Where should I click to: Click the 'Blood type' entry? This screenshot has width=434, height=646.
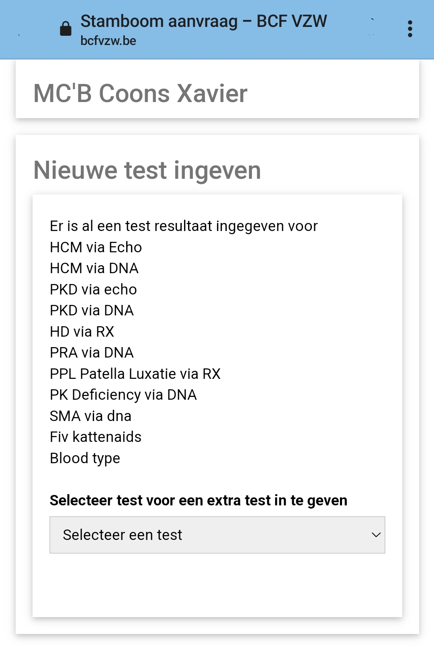tap(85, 458)
